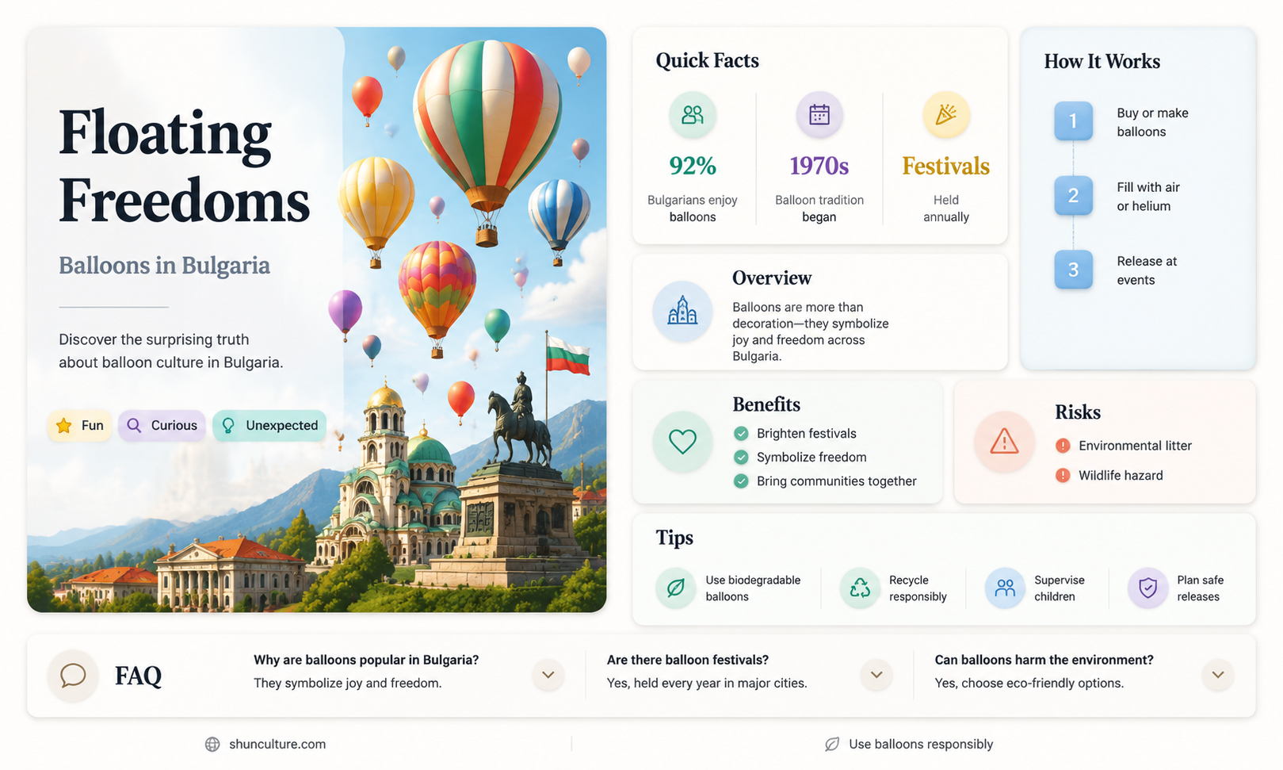Screen dimensions: 1283x770
Task: Click the party popper icon above Festivals
Action: click(x=946, y=115)
